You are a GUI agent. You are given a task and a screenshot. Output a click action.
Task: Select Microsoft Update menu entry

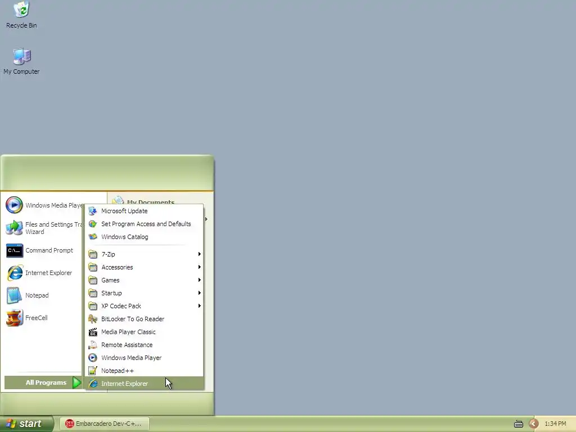click(x=145, y=211)
